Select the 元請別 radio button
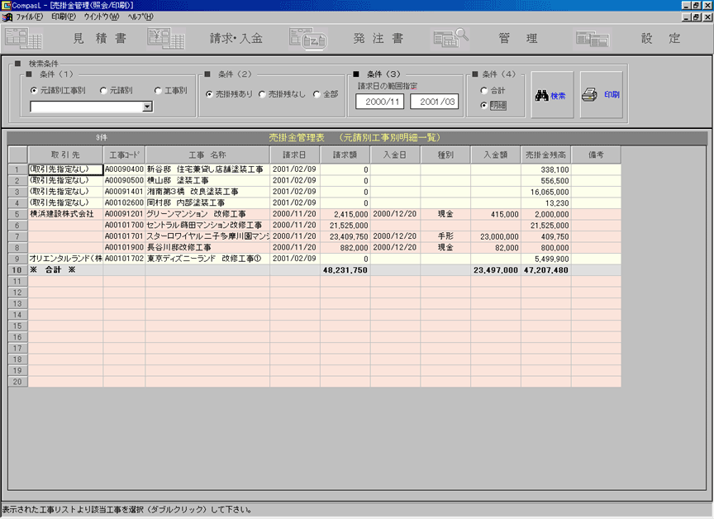714x519 pixels. pyautogui.click(x=103, y=90)
